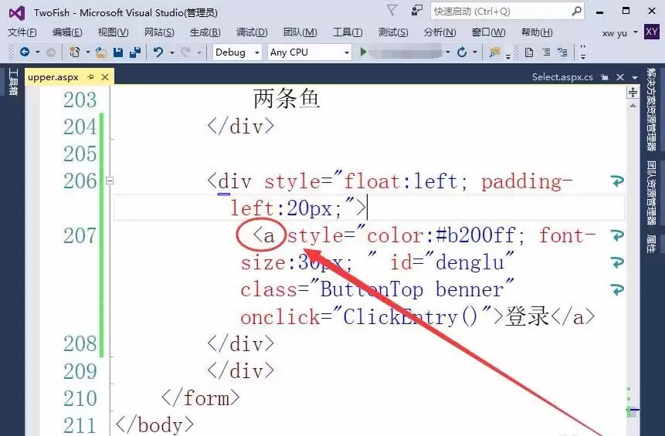The height and width of the screenshot is (436, 665).
Task: Switch to the Select.aspx.cs tab
Action: [x=562, y=76]
